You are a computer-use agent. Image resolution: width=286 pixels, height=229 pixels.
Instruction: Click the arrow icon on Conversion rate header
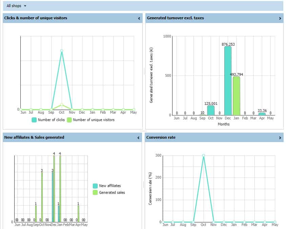(x=280, y=138)
